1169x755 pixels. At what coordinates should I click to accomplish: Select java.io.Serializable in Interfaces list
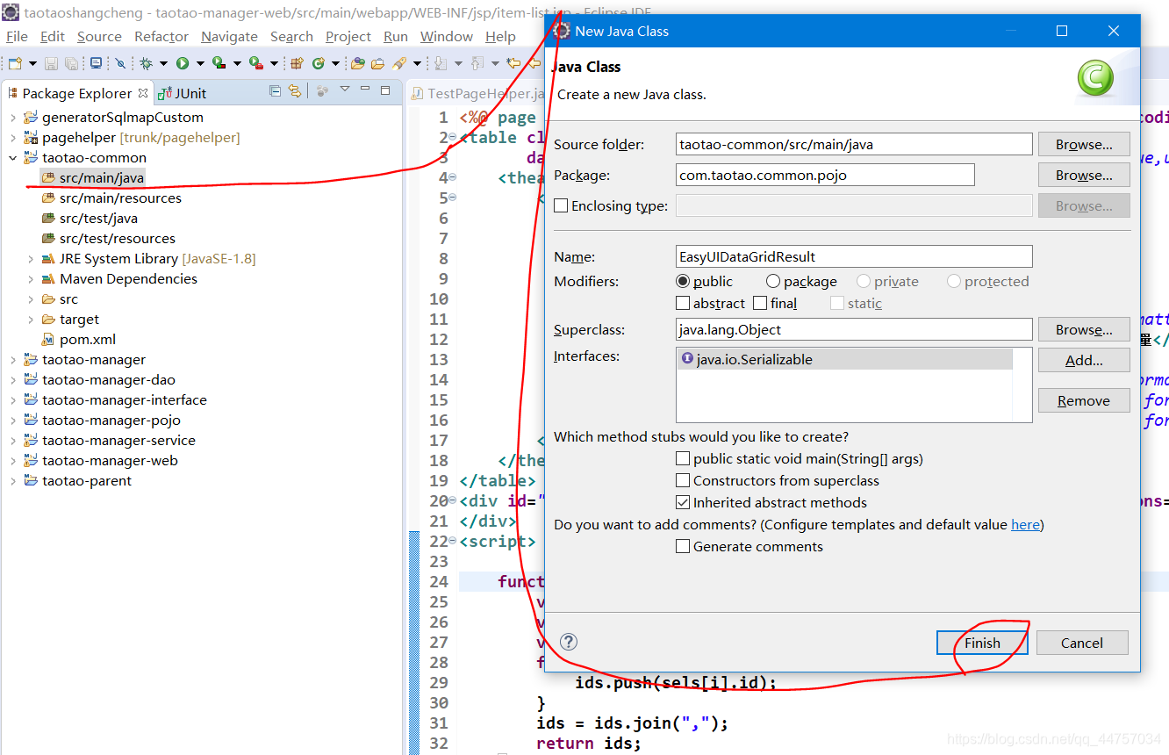click(x=844, y=359)
